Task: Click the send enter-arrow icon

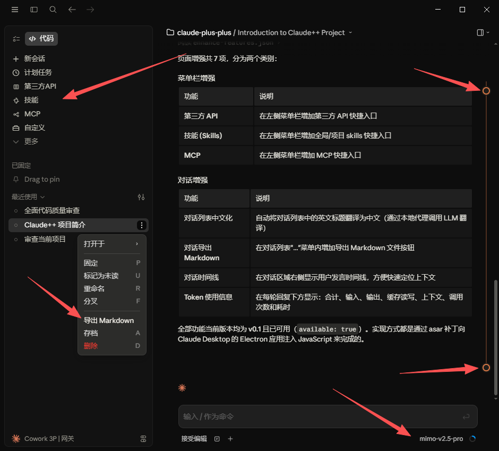Action: pyautogui.click(x=466, y=416)
